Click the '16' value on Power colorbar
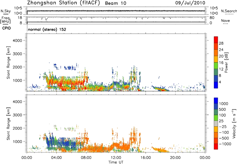The height and width of the screenshot is (164, 237). (221, 63)
